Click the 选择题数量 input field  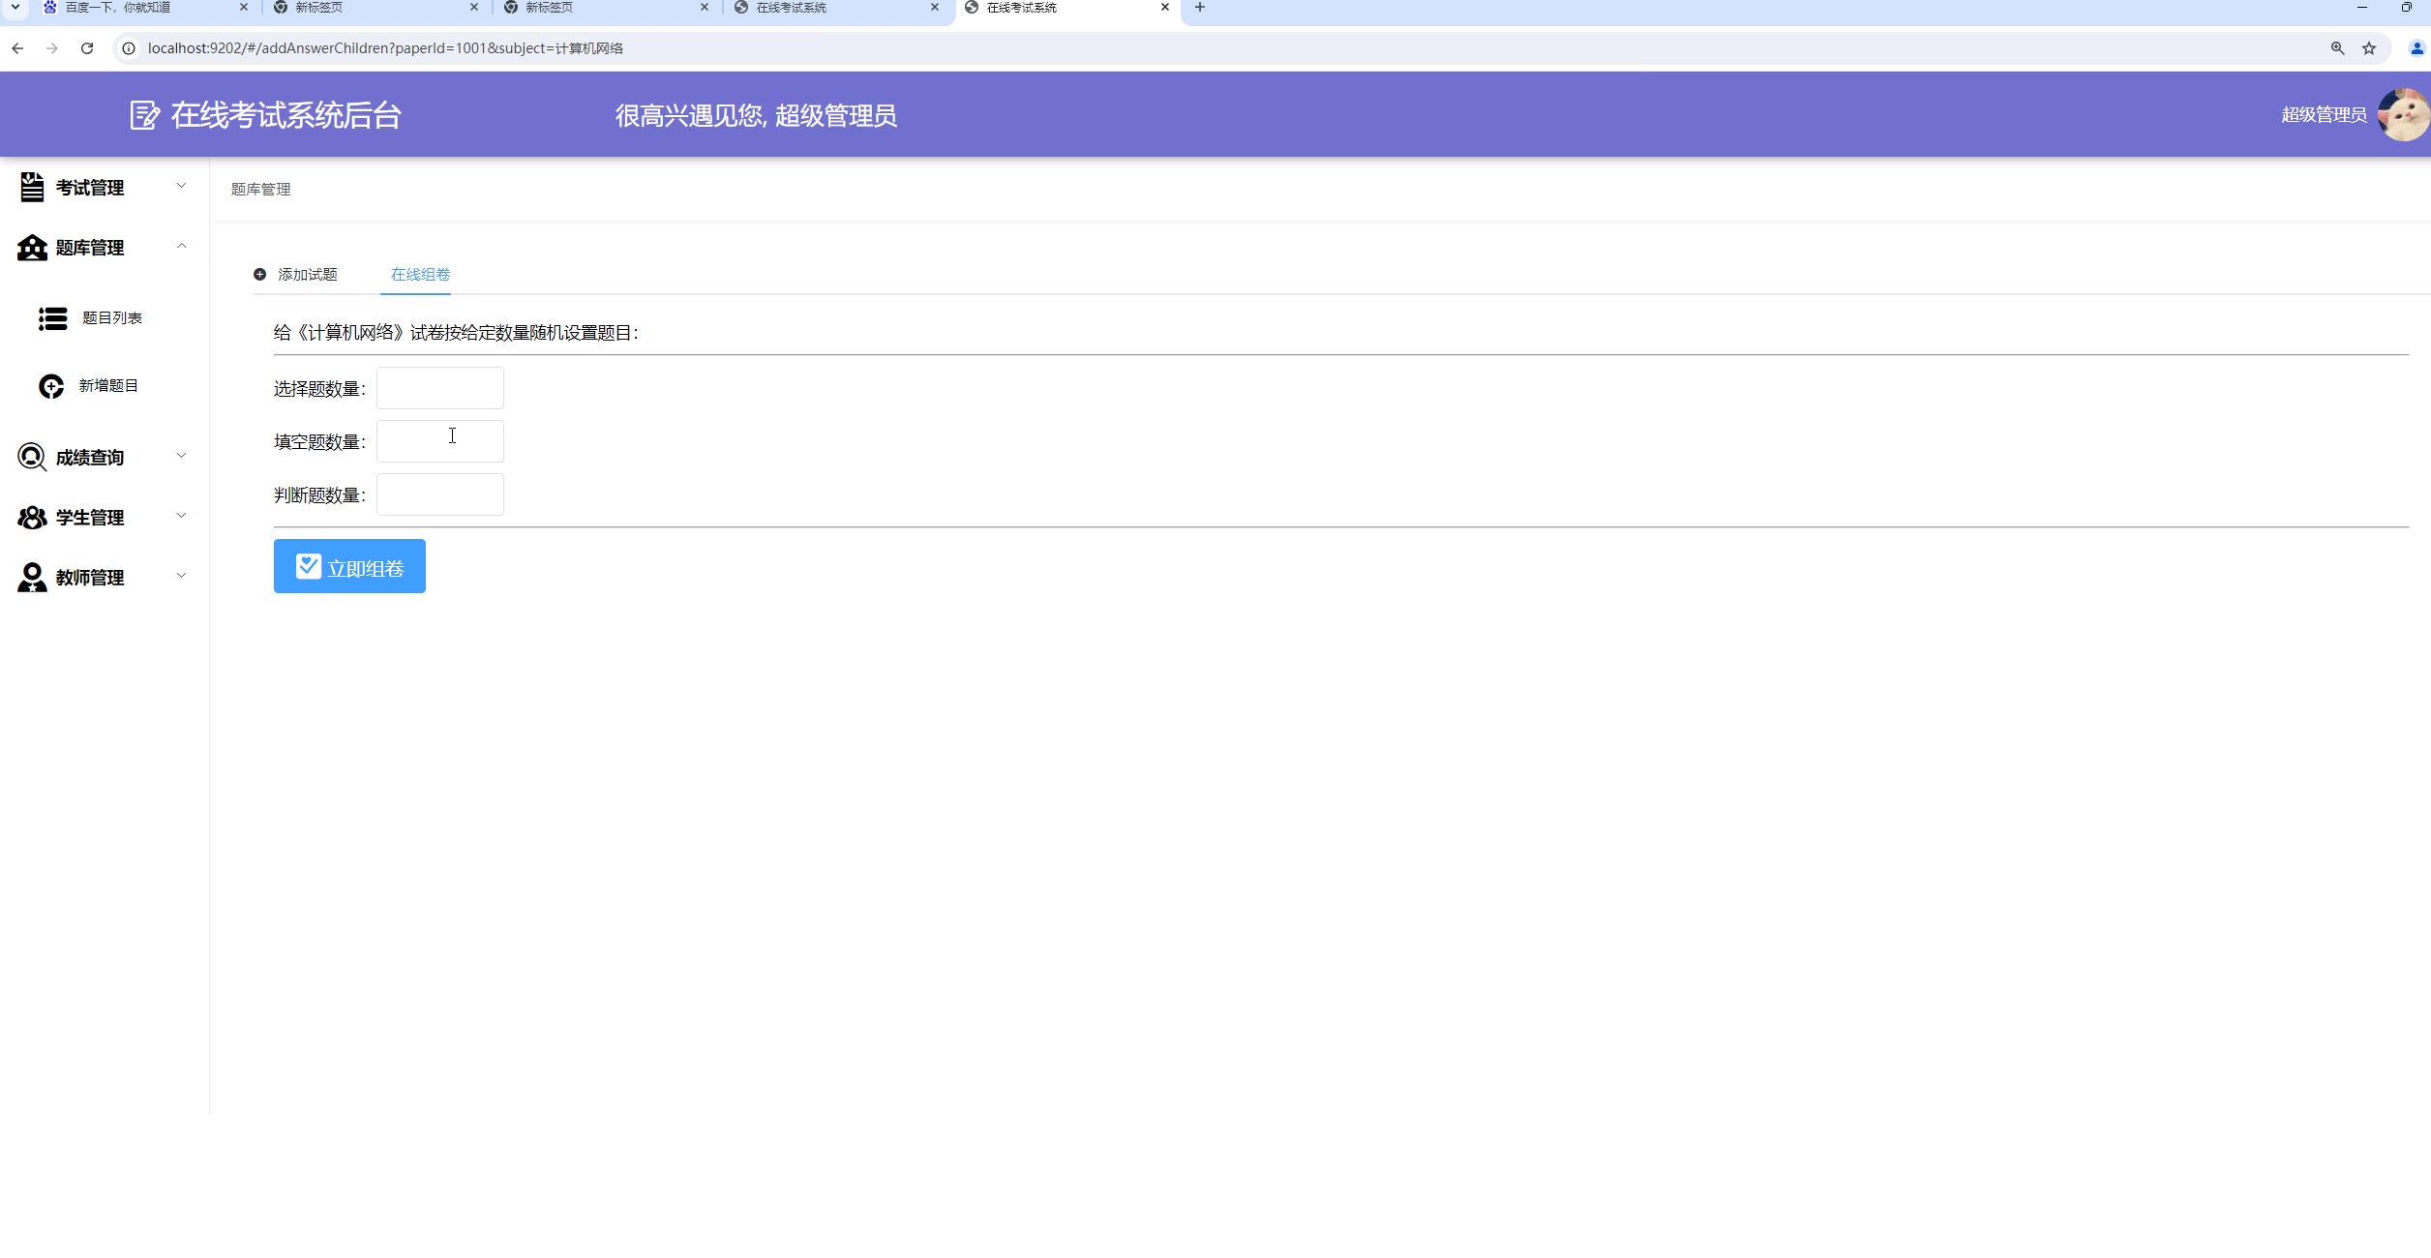point(439,388)
